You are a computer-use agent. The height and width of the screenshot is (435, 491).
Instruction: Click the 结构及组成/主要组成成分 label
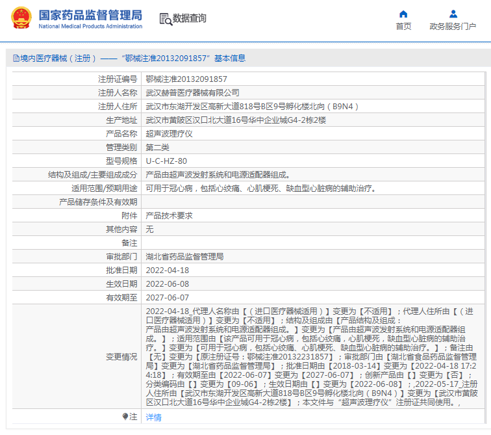point(93,174)
